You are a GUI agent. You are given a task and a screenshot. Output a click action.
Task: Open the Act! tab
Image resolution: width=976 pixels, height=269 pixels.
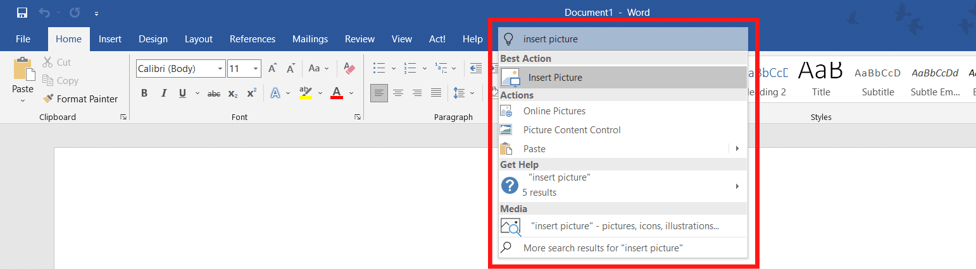(x=437, y=39)
